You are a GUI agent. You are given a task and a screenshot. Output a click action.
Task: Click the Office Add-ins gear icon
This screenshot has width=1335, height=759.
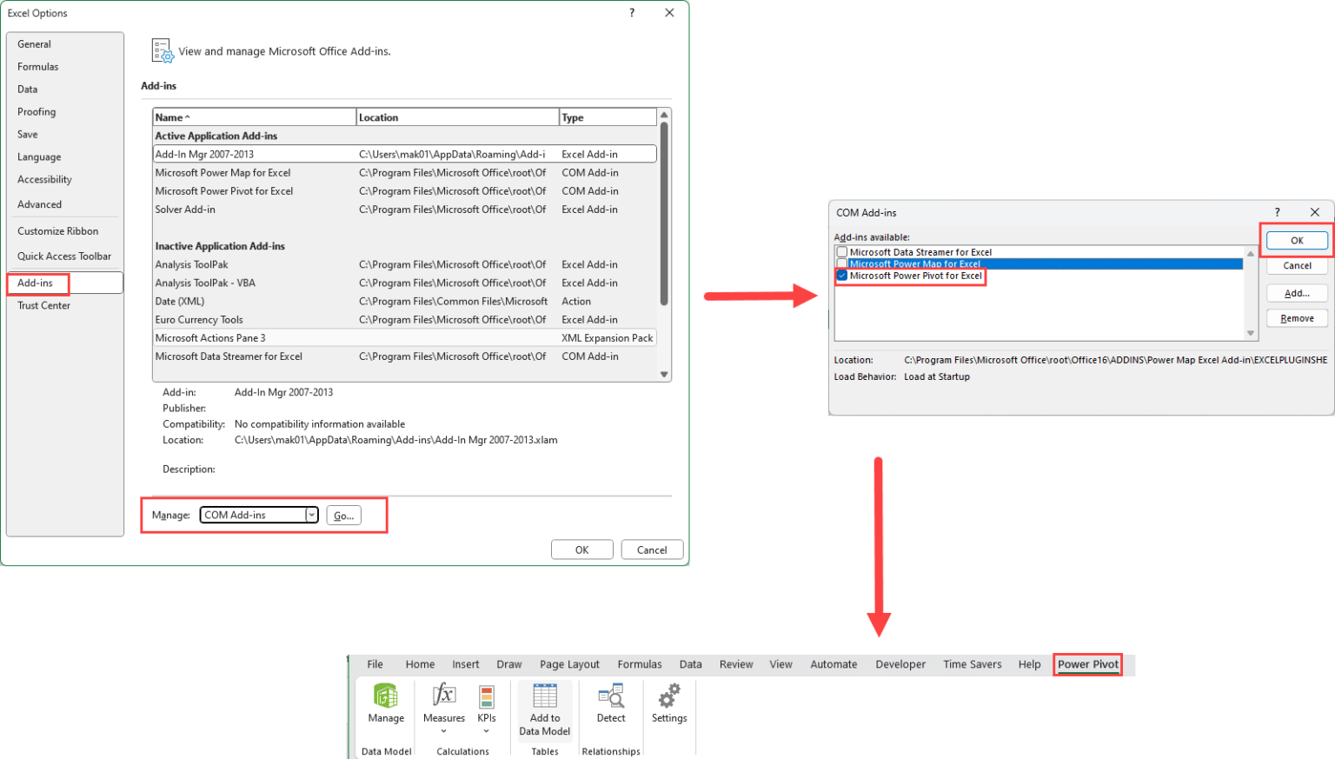[162, 50]
